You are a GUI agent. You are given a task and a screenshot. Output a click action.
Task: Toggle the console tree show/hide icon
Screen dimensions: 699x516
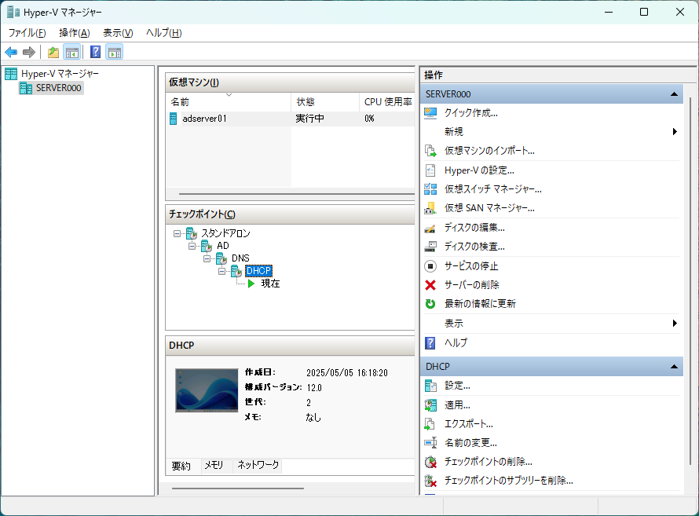click(x=71, y=53)
